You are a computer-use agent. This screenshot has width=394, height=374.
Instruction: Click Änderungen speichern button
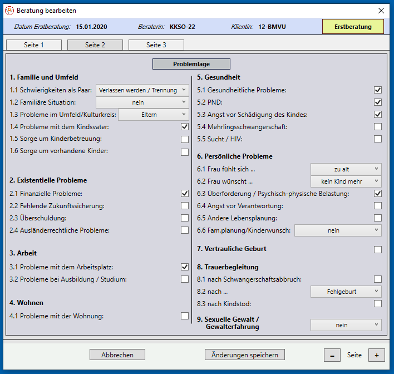245,355
